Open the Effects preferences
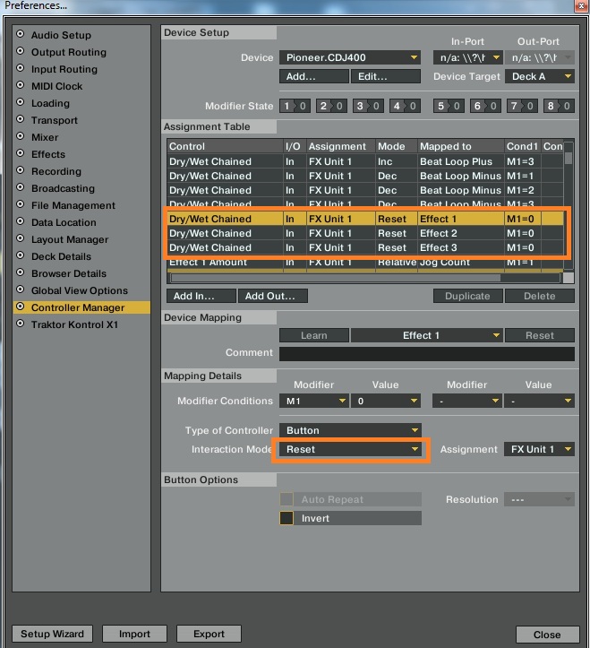The image size is (590, 648). coord(47,154)
